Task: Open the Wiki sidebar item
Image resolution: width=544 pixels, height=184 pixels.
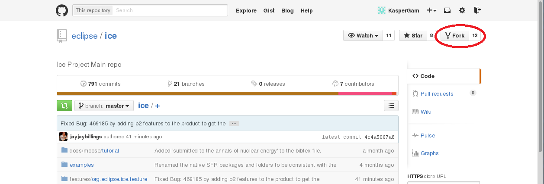Action: (x=422, y=112)
